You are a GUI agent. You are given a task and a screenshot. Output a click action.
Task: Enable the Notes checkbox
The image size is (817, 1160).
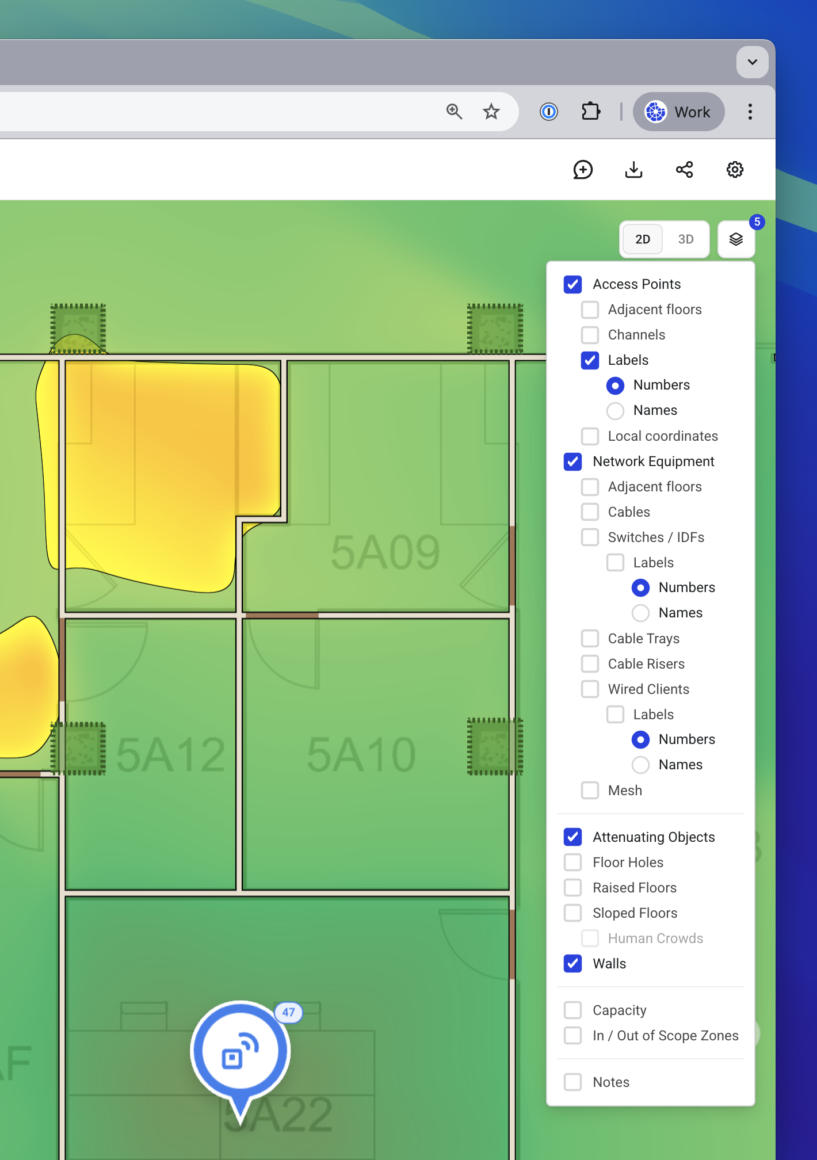point(572,1082)
